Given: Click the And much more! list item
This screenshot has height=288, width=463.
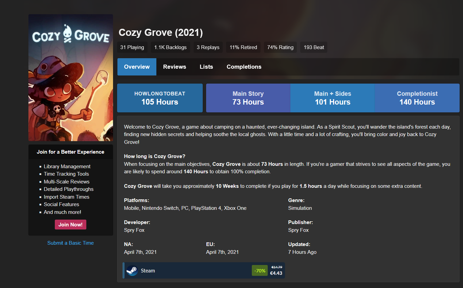Looking at the screenshot, I should pos(63,212).
